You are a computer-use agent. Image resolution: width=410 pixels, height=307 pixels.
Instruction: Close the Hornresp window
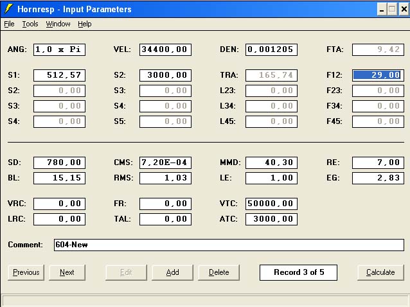[404, 10]
